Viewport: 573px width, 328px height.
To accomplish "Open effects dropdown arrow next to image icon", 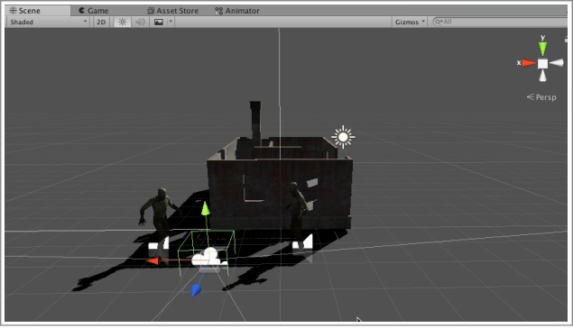I will click(x=171, y=22).
